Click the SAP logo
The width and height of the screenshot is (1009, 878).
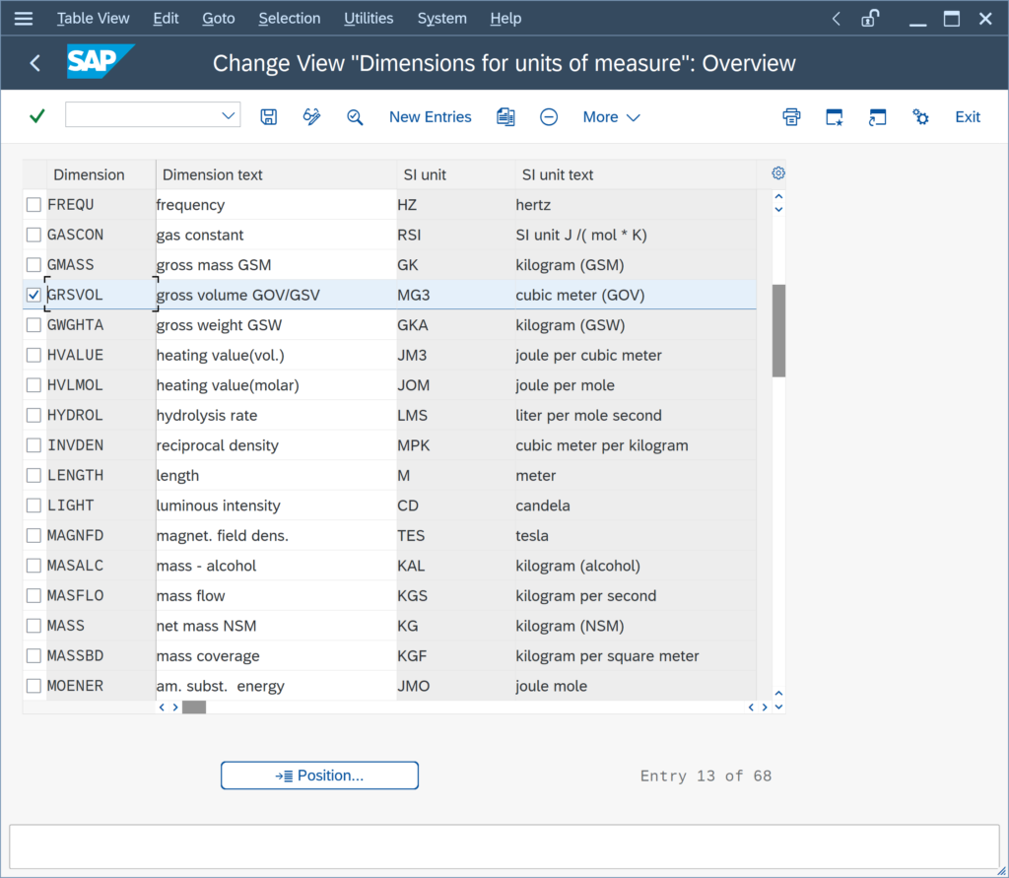pyautogui.click(x=101, y=61)
